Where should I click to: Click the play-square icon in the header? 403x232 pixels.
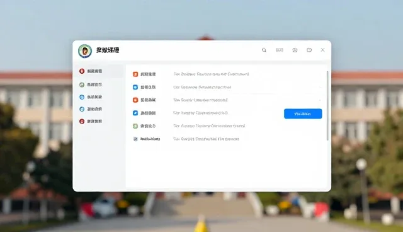click(295, 50)
